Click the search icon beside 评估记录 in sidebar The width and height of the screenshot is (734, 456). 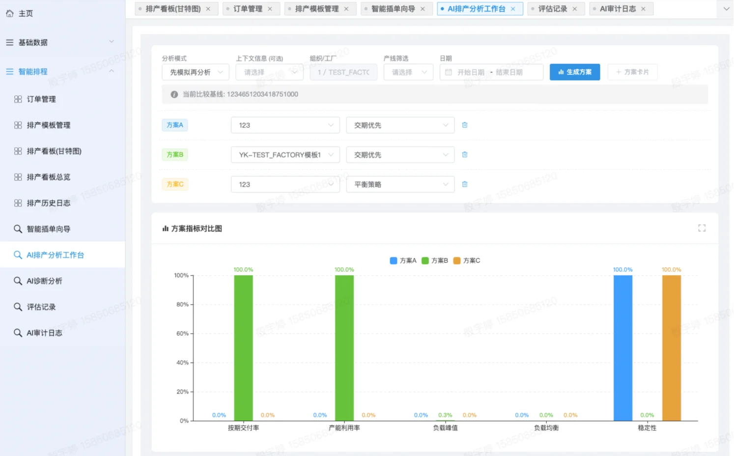18,307
